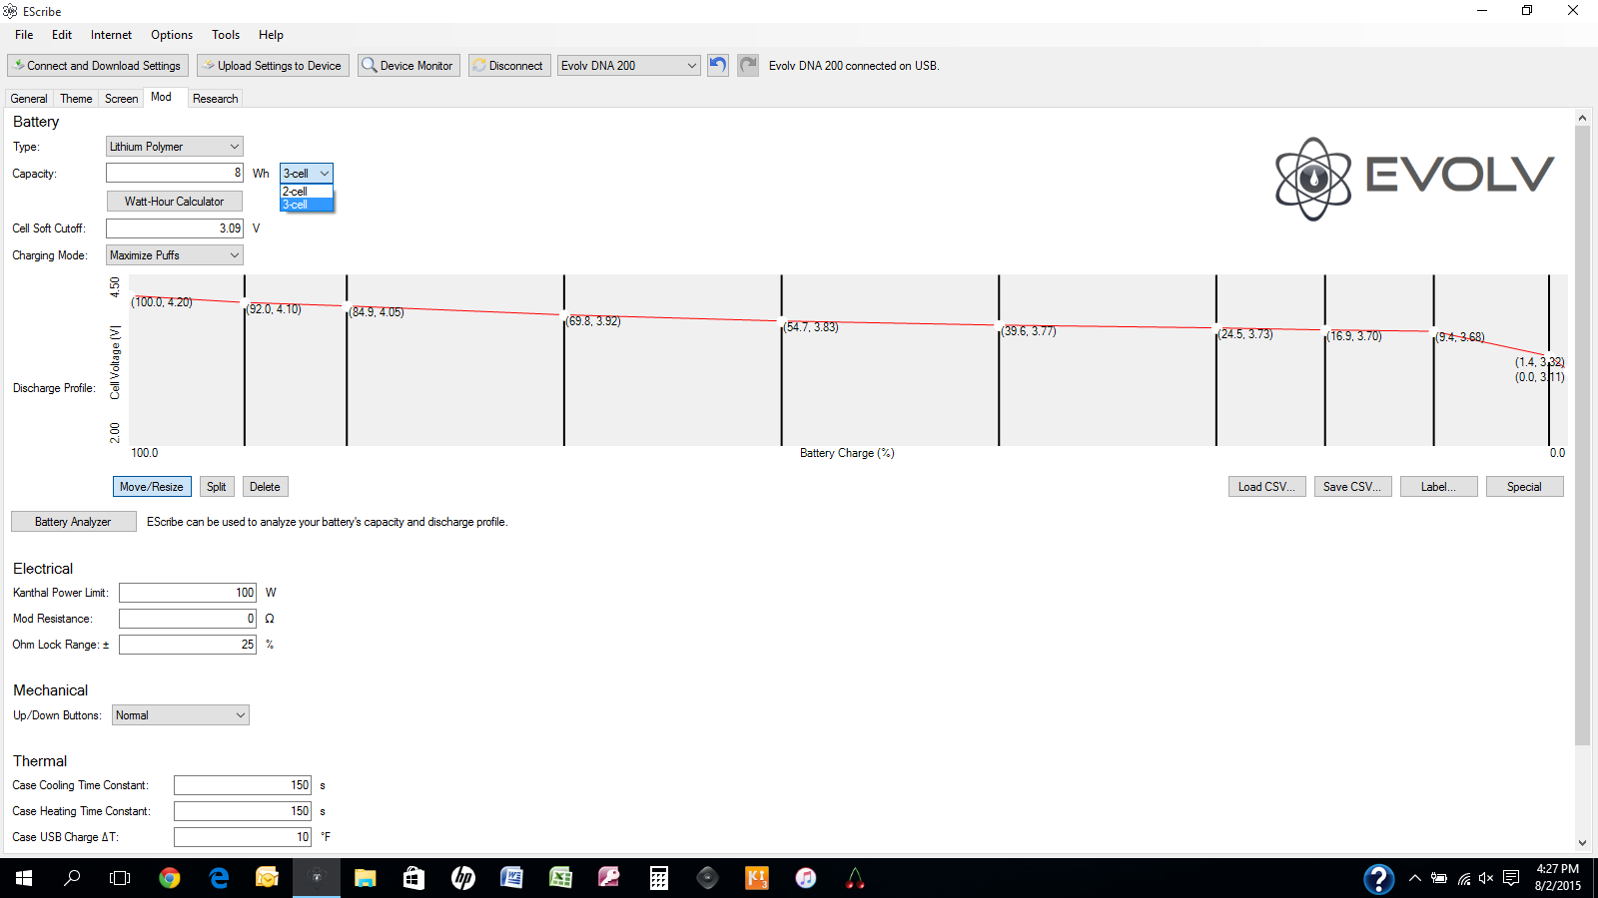Click the blue help question mark tray icon
1598x898 pixels.
tap(1378, 879)
